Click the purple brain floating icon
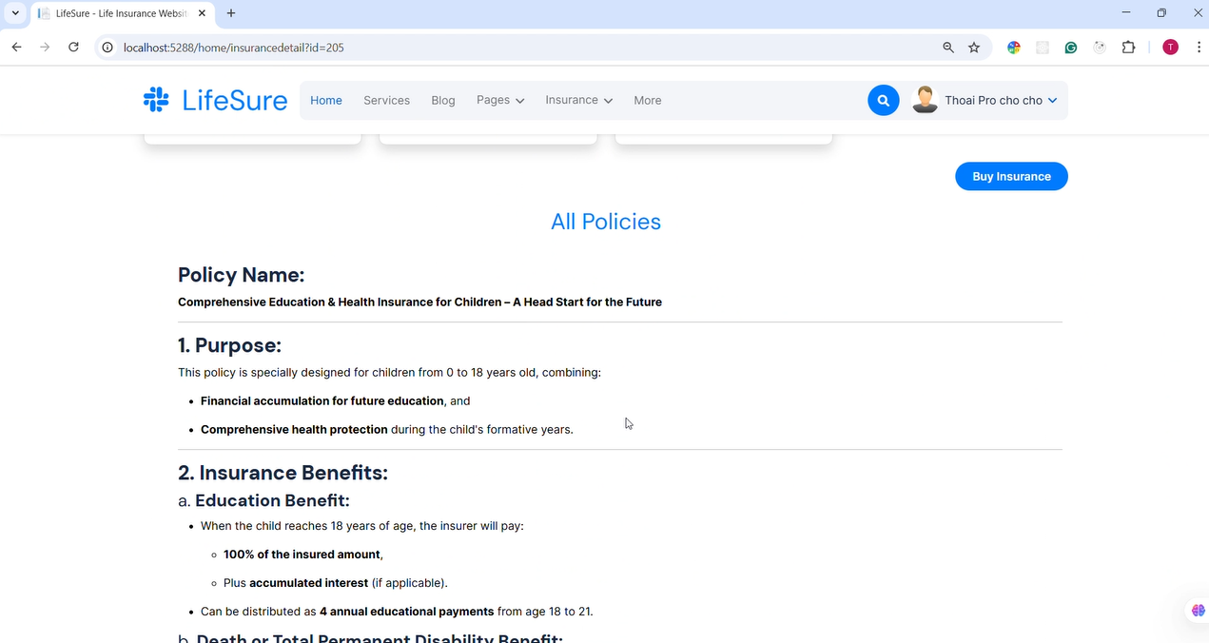Image resolution: width=1209 pixels, height=643 pixels. [1198, 611]
